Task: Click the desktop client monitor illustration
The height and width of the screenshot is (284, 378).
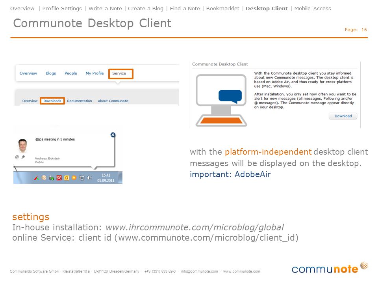Action: [x=221, y=100]
